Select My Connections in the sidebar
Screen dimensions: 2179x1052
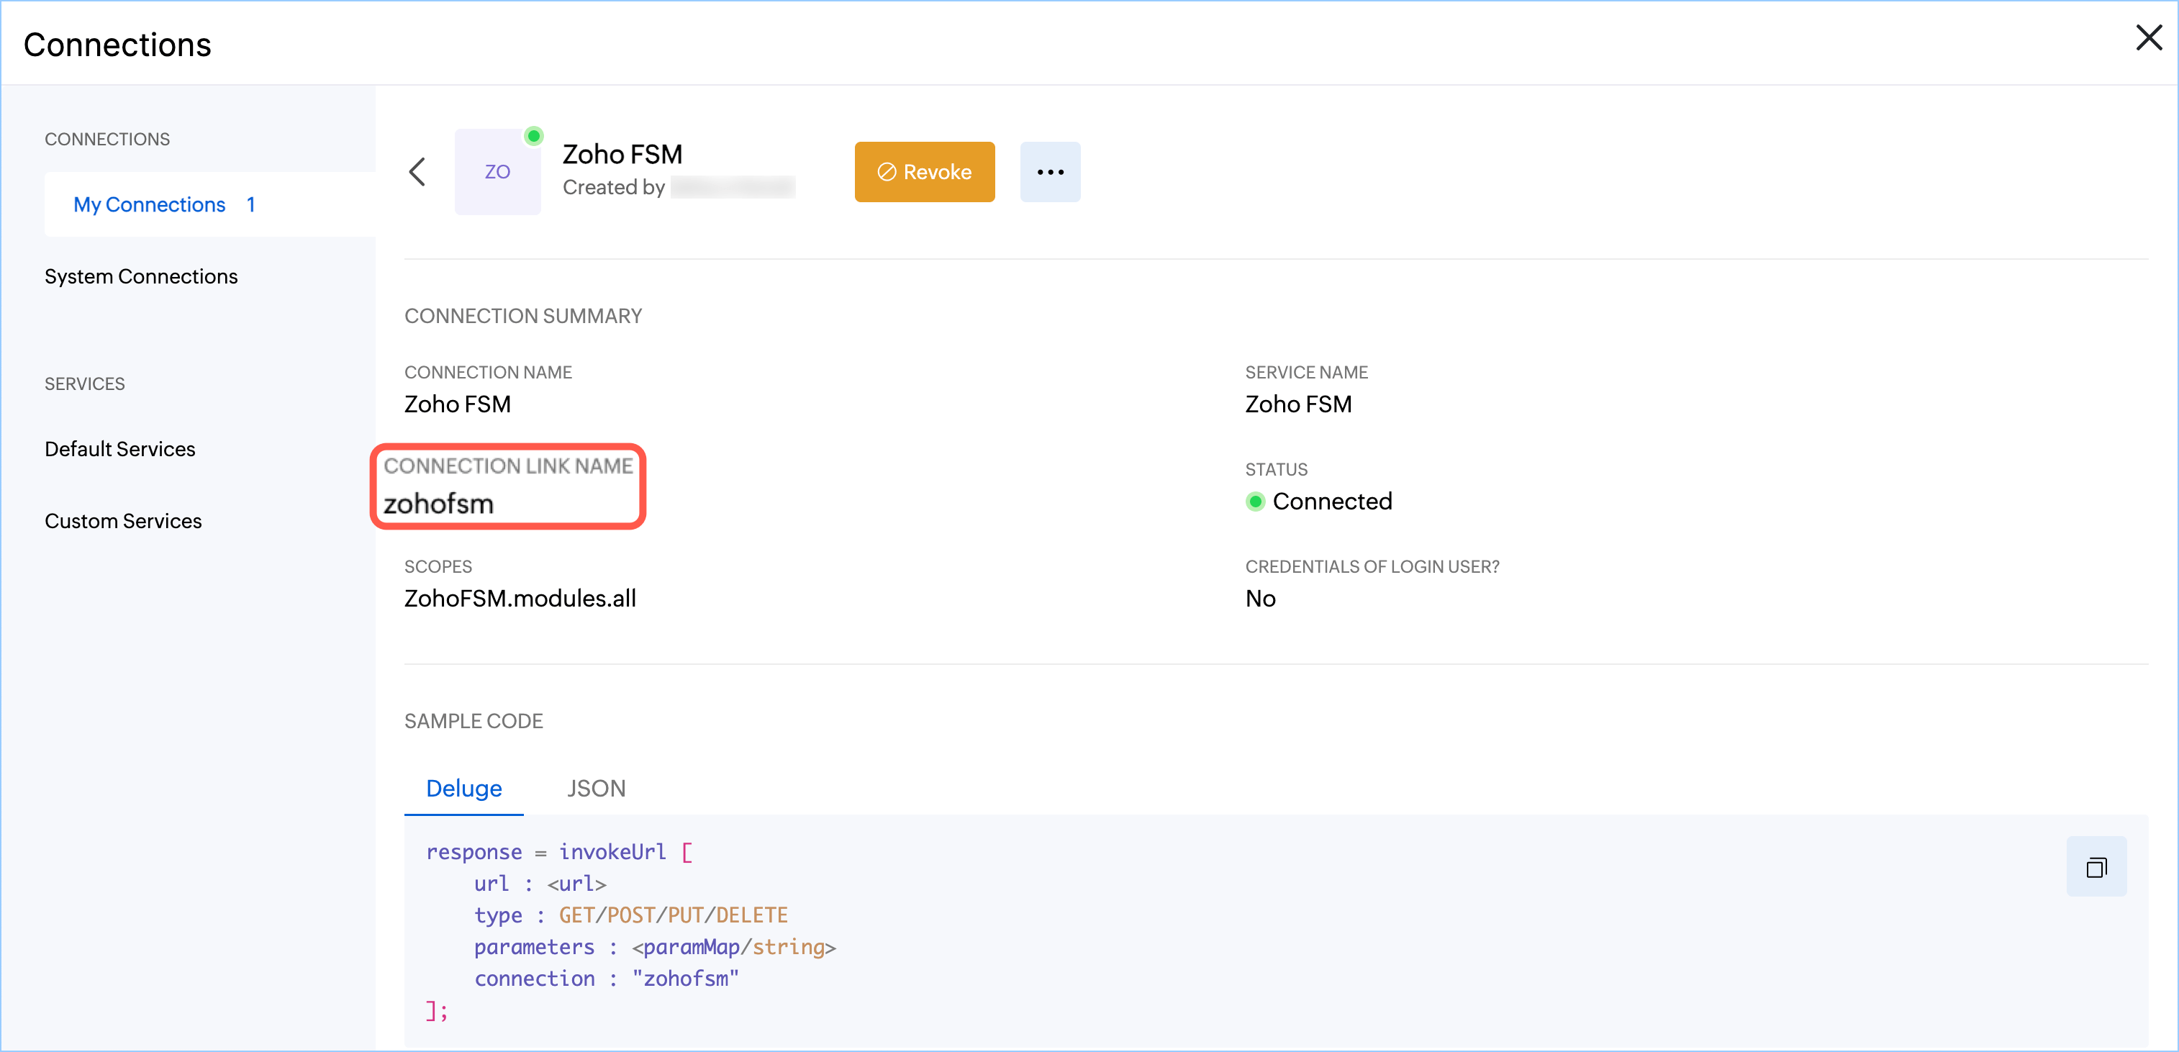coord(150,204)
